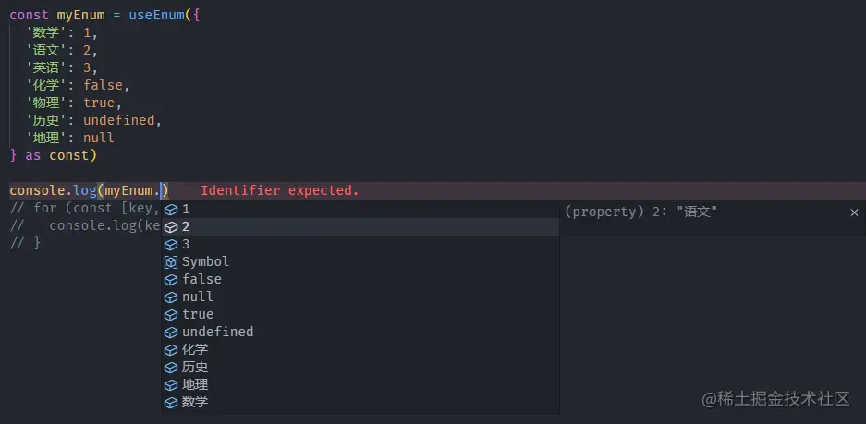Screen dimensions: 866x424
Task: Choose the 化学 autocomplete entry
Action: (x=360, y=349)
